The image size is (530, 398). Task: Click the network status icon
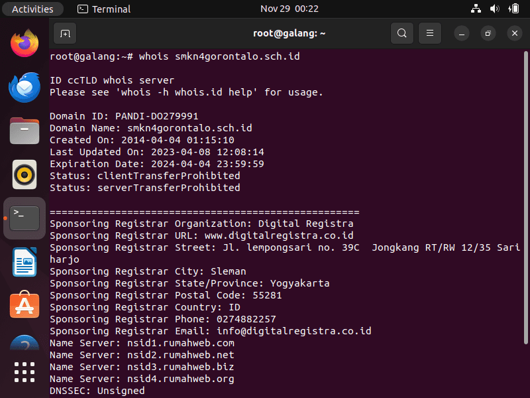476,9
